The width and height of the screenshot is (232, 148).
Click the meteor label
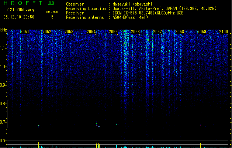(52, 11)
